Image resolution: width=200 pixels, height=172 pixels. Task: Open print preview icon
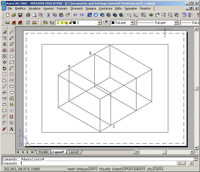click(x=34, y=15)
